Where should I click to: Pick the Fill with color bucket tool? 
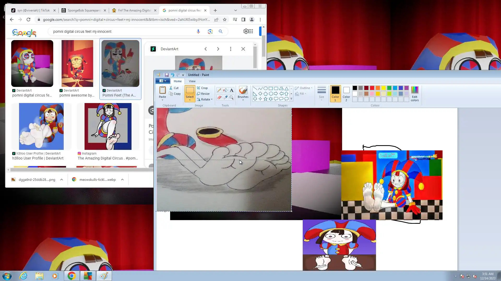pos(225,90)
